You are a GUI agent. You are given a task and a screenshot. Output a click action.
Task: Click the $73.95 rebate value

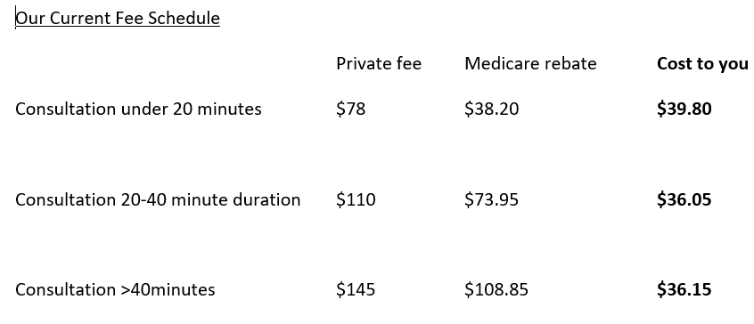(x=491, y=199)
